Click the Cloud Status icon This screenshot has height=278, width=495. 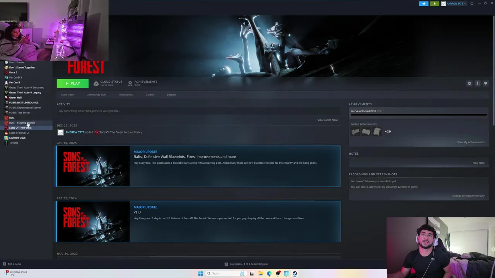click(96, 83)
